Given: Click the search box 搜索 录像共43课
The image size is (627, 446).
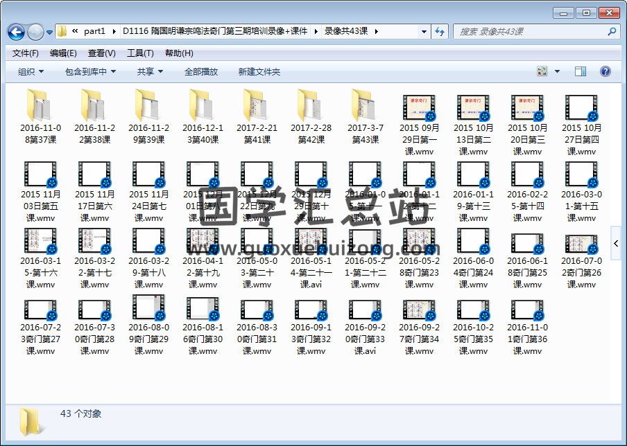Looking at the screenshot, I should point(531,32).
